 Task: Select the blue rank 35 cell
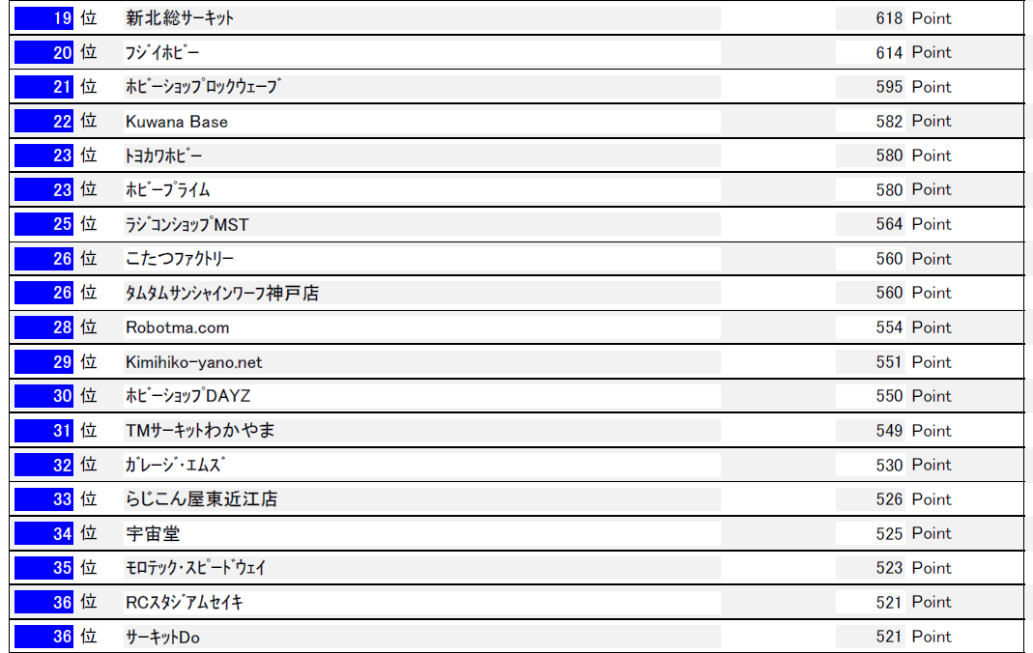44,568
